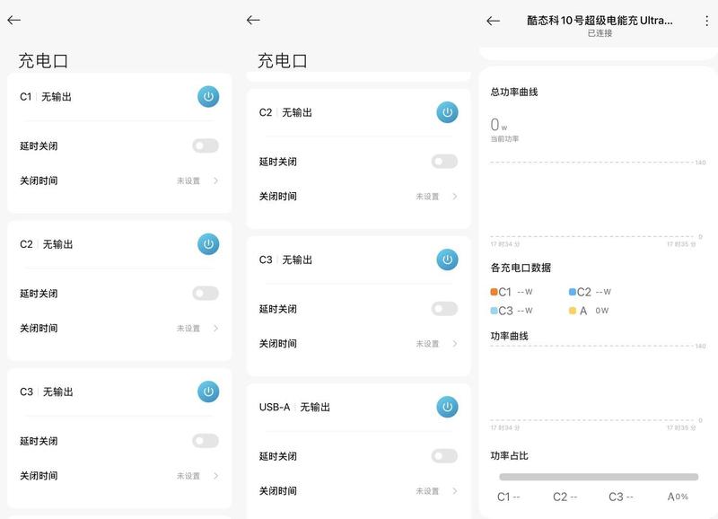The width and height of the screenshot is (718, 519).
Task: Tap back arrow beside device title
Action: click(x=493, y=21)
